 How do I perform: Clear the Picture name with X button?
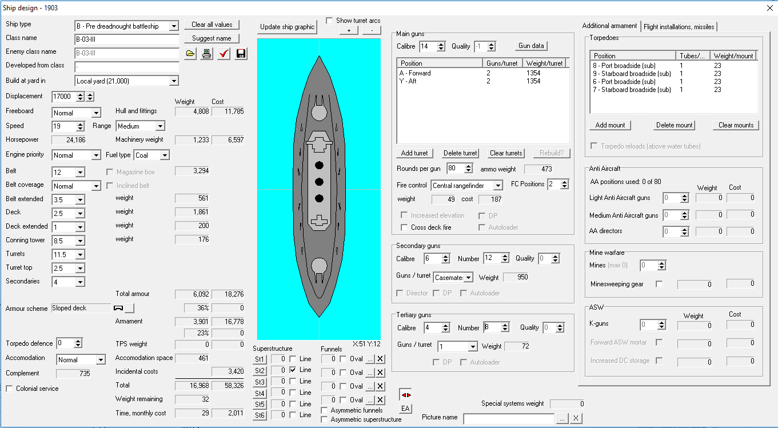pyautogui.click(x=576, y=418)
